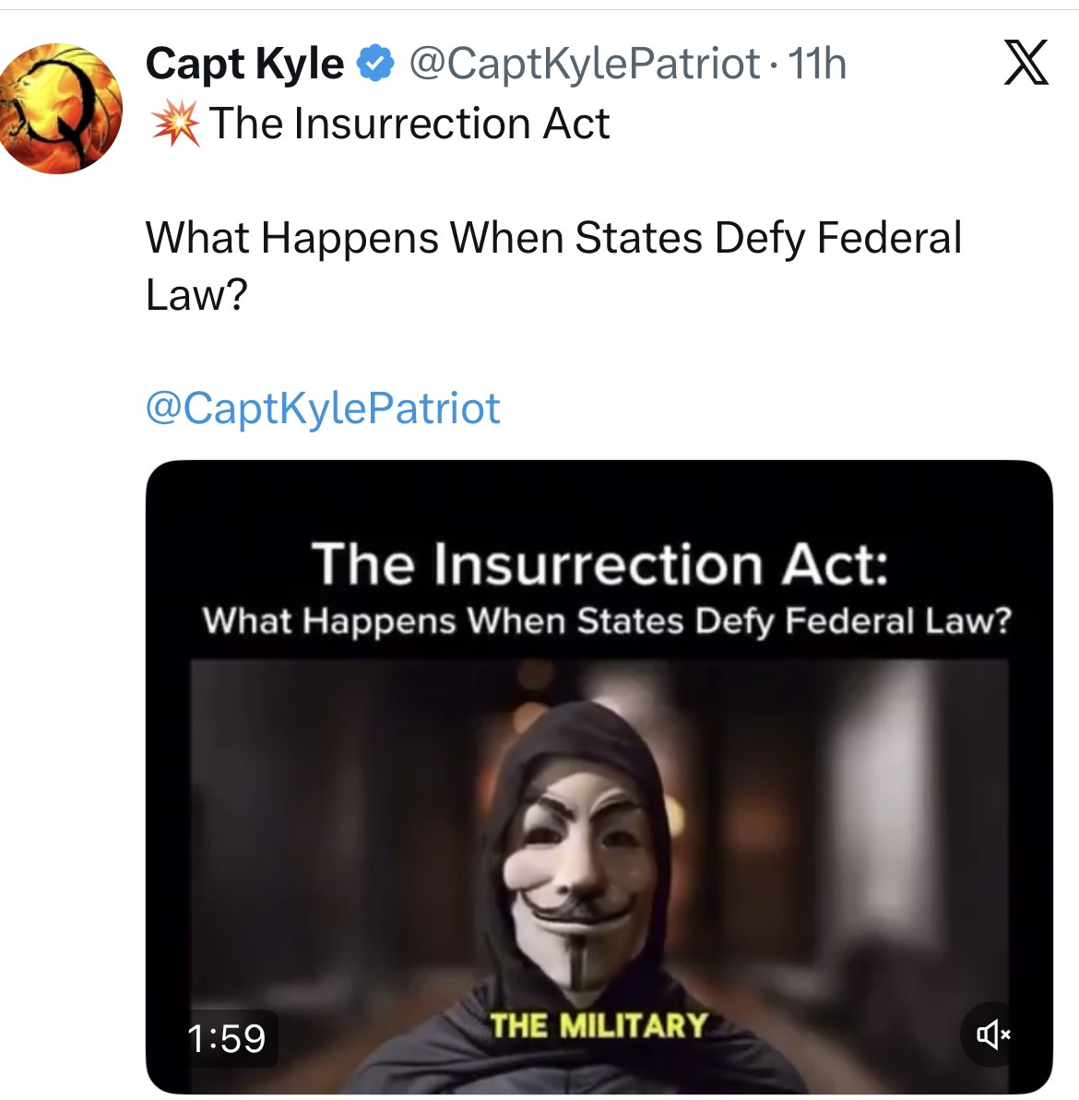Follow the blue @CaptKylePatriot mention link
This screenshot has height=1100, width=1079.
tap(323, 408)
